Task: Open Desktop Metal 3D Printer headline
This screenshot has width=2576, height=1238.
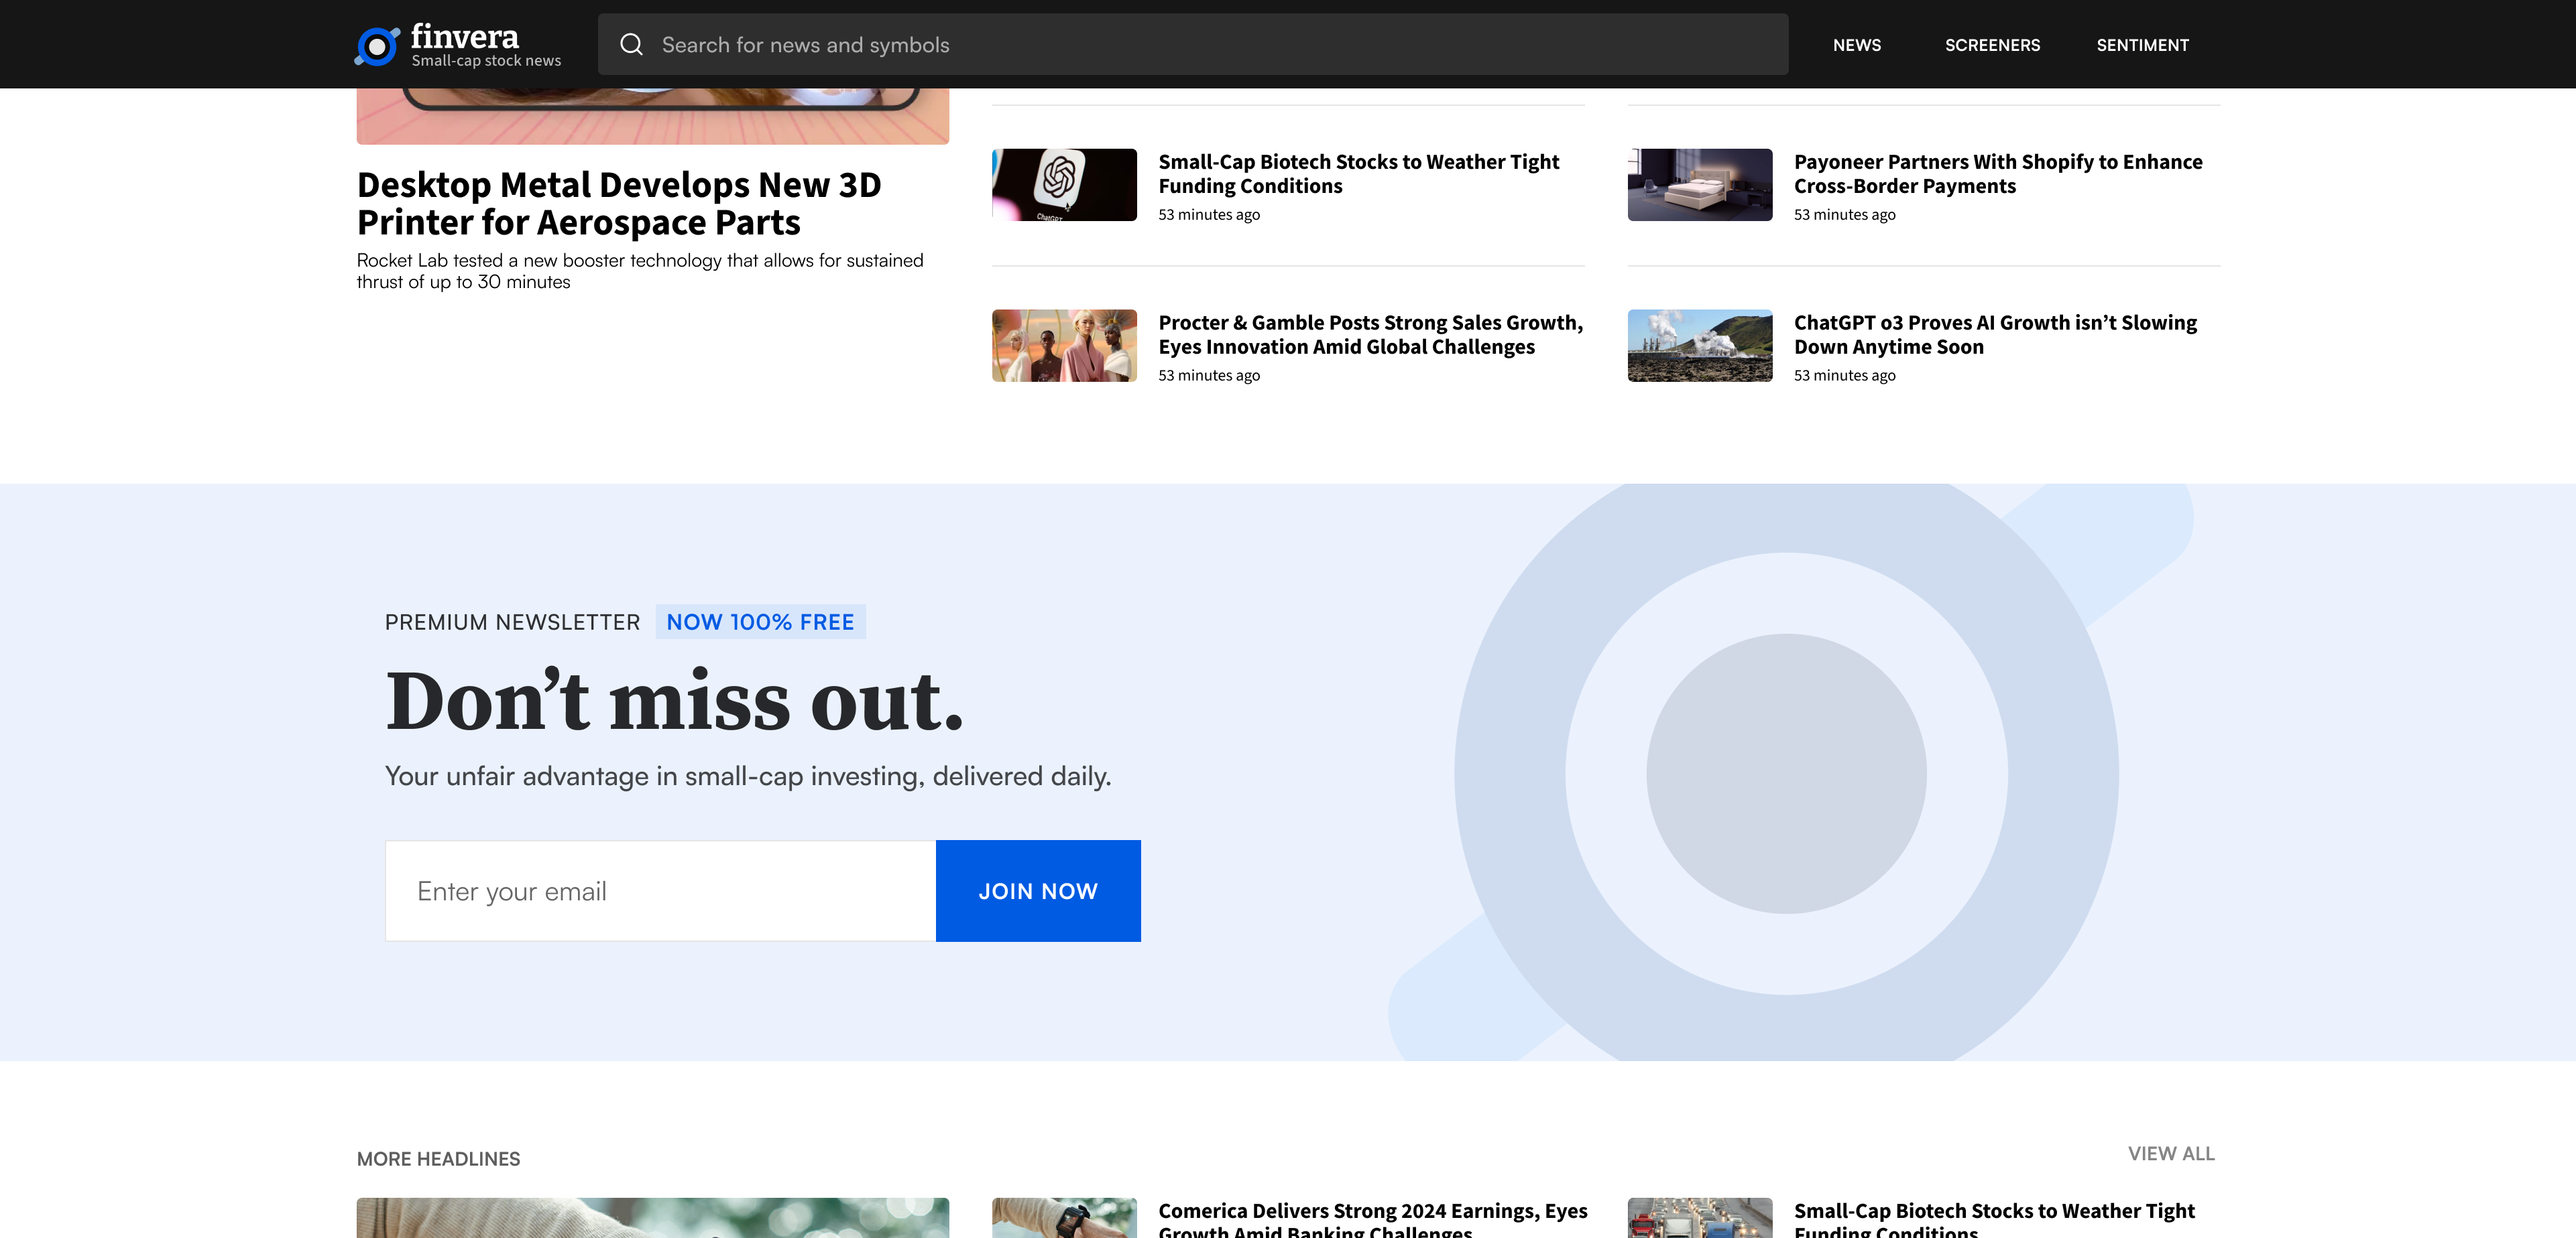Action: [x=619, y=204]
